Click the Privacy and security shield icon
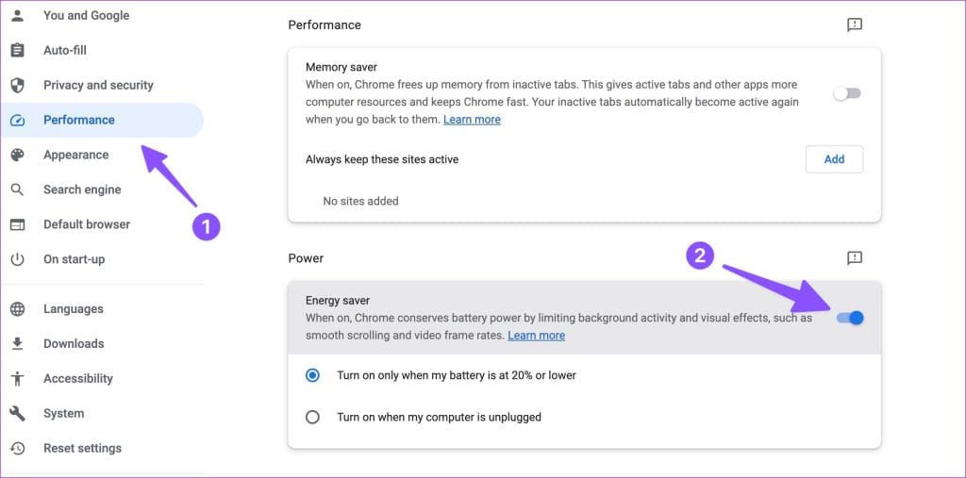The width and height of the screenshot is (966, 478). tap(17, 85)
